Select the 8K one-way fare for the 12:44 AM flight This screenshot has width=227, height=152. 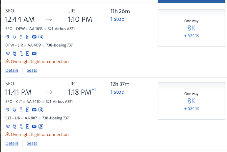191,28
